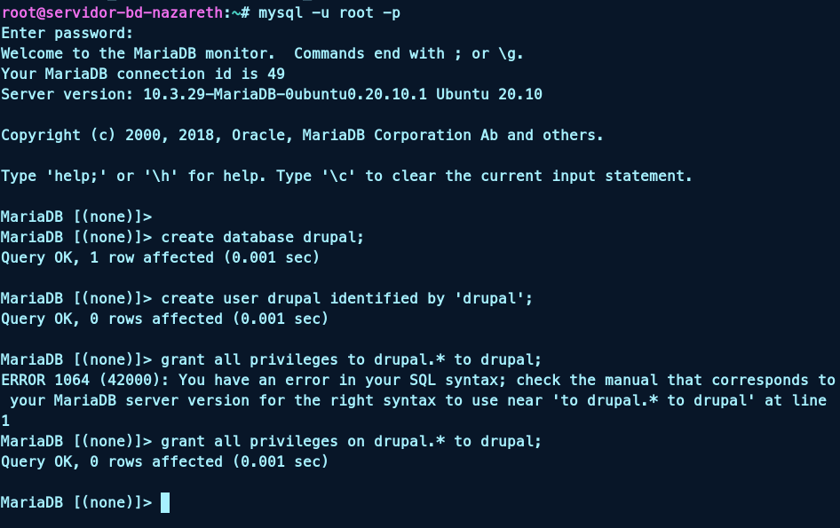
Task: Click the terminal cursor block at the prompt
Action: [165, 503]
